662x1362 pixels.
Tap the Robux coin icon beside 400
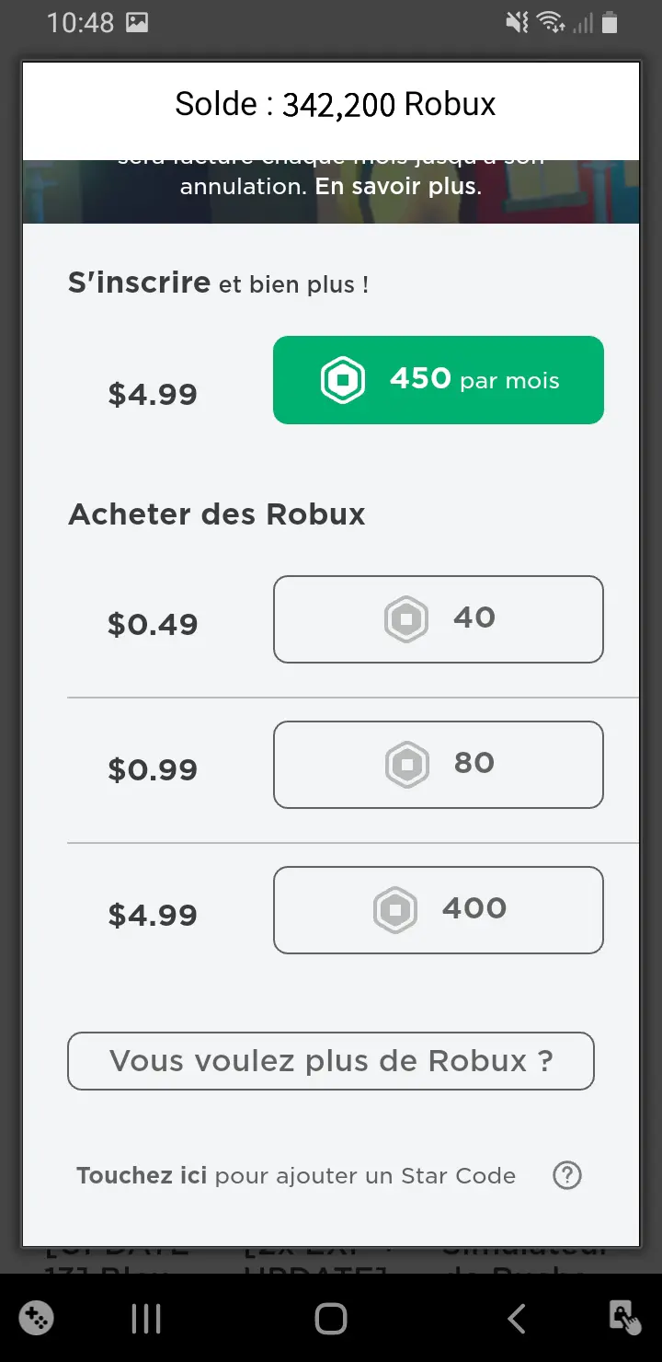coord(394,909)
